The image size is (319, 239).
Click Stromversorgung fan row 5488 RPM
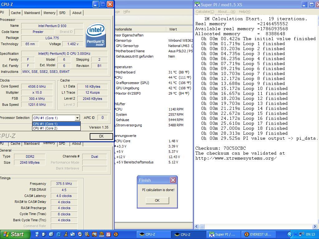point(154,125)
